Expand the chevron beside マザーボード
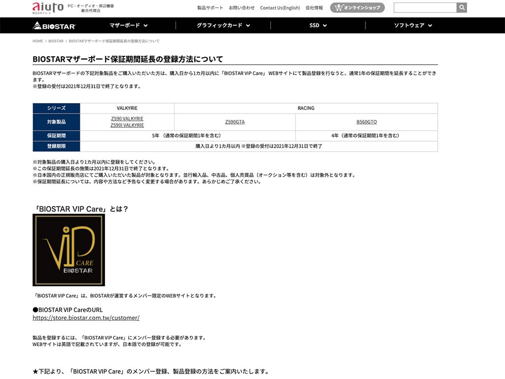This screenshot has height=379, width=505. [x=145, y=26]
